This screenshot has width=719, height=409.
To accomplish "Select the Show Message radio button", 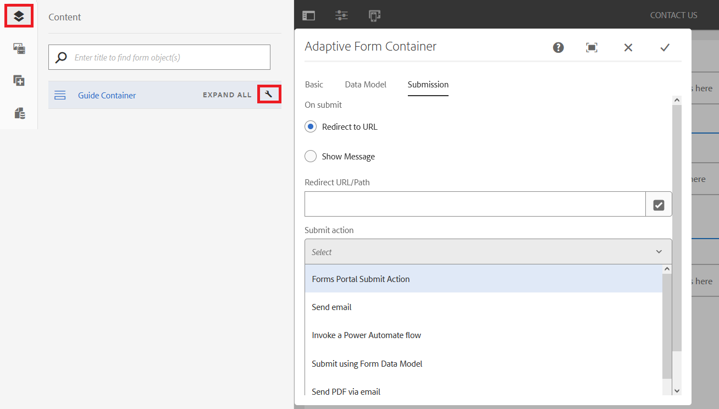I will (x=311, y=157).
